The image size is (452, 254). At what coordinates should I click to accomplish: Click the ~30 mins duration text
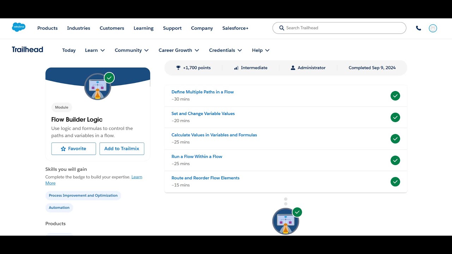(180, 99)
